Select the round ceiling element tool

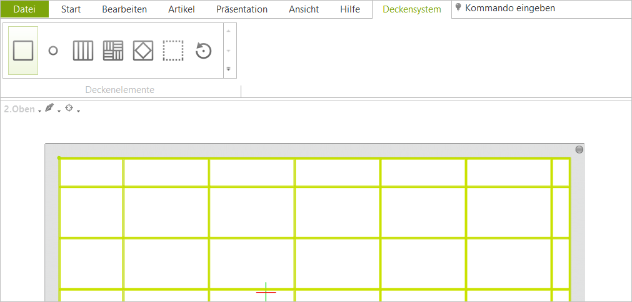(53, 51)
